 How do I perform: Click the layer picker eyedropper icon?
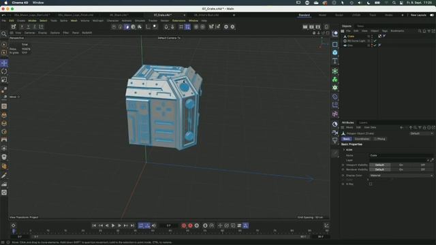pos(432,161)
